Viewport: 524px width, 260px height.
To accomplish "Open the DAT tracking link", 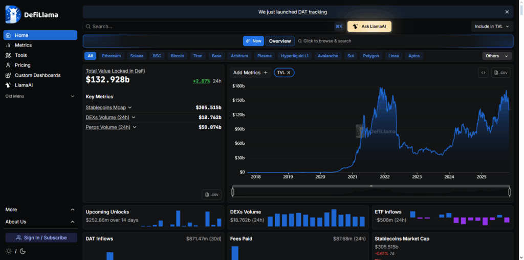I will 312,12.
